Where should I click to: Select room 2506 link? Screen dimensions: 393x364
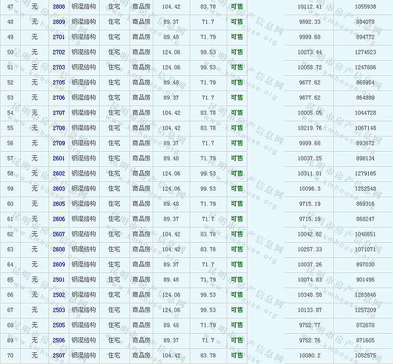(x=58, y=340)
